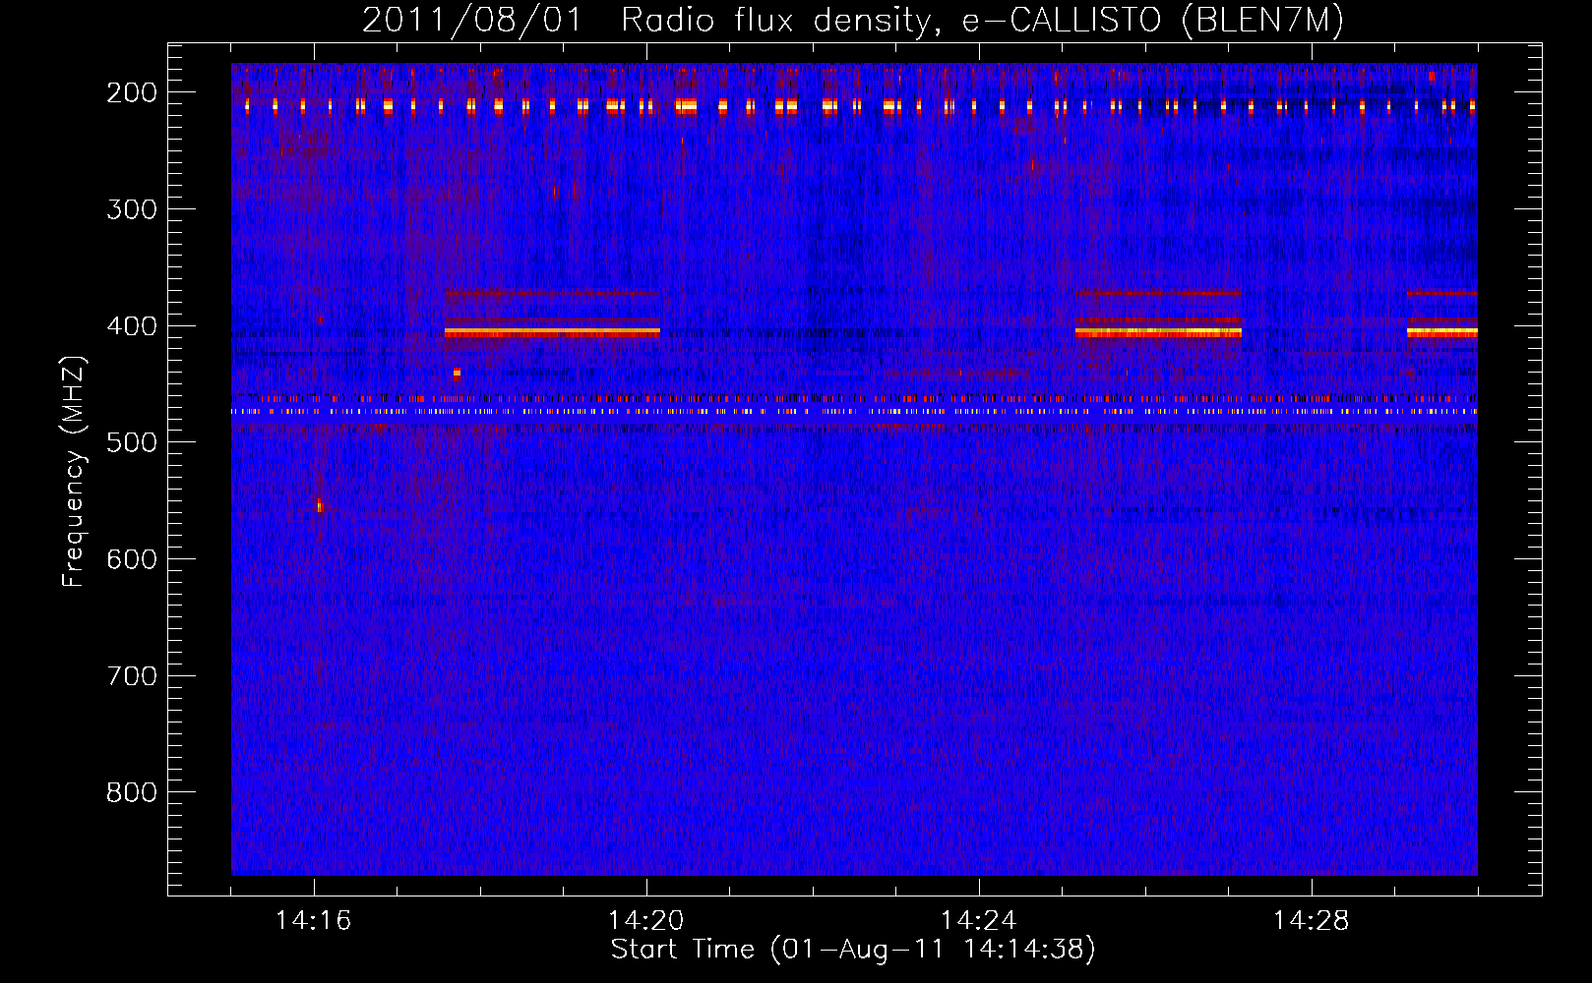Click the small red burst near 550 MHz
This screenshot has height=983, width=1592.
tap(320, 506)
